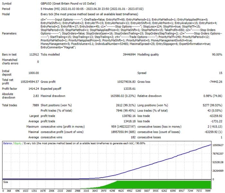Click the Gross loss value -74442.26

(x=215, y=82)
